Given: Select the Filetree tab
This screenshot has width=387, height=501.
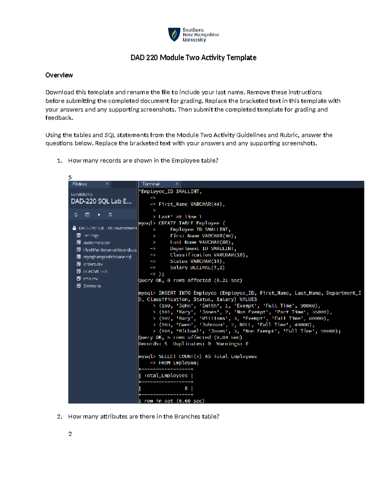Looking at the screenshot, I should pos(80,184).
